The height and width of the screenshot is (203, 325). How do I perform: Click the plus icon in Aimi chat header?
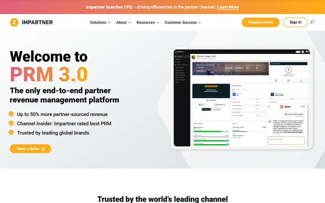pos(269,107)
